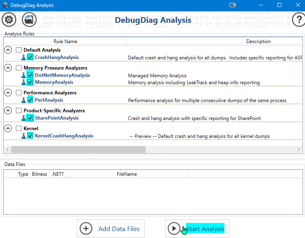This screenshot has width=305, height=238.
Task: Click the .NET? column header
Action: point(58,174)
